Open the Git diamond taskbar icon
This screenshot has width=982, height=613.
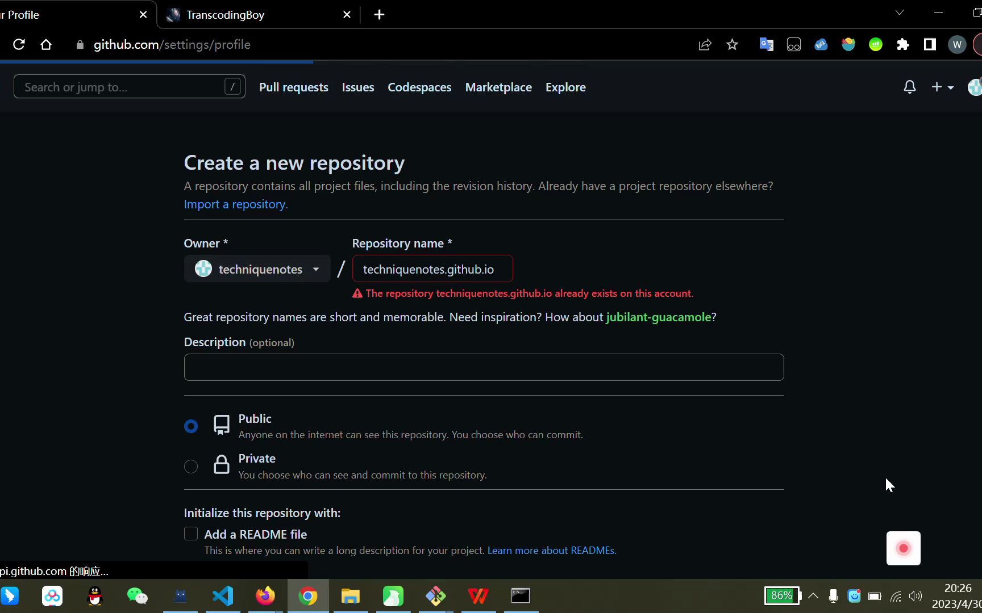tap(436, 596)
